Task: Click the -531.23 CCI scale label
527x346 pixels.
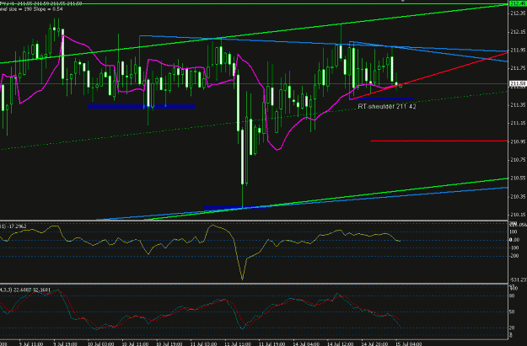Action: tap(518, 279)
